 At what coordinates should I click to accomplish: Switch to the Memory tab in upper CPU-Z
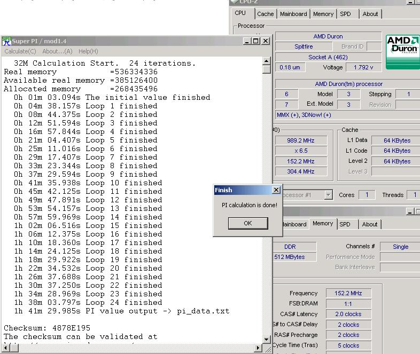click(323, 14)
